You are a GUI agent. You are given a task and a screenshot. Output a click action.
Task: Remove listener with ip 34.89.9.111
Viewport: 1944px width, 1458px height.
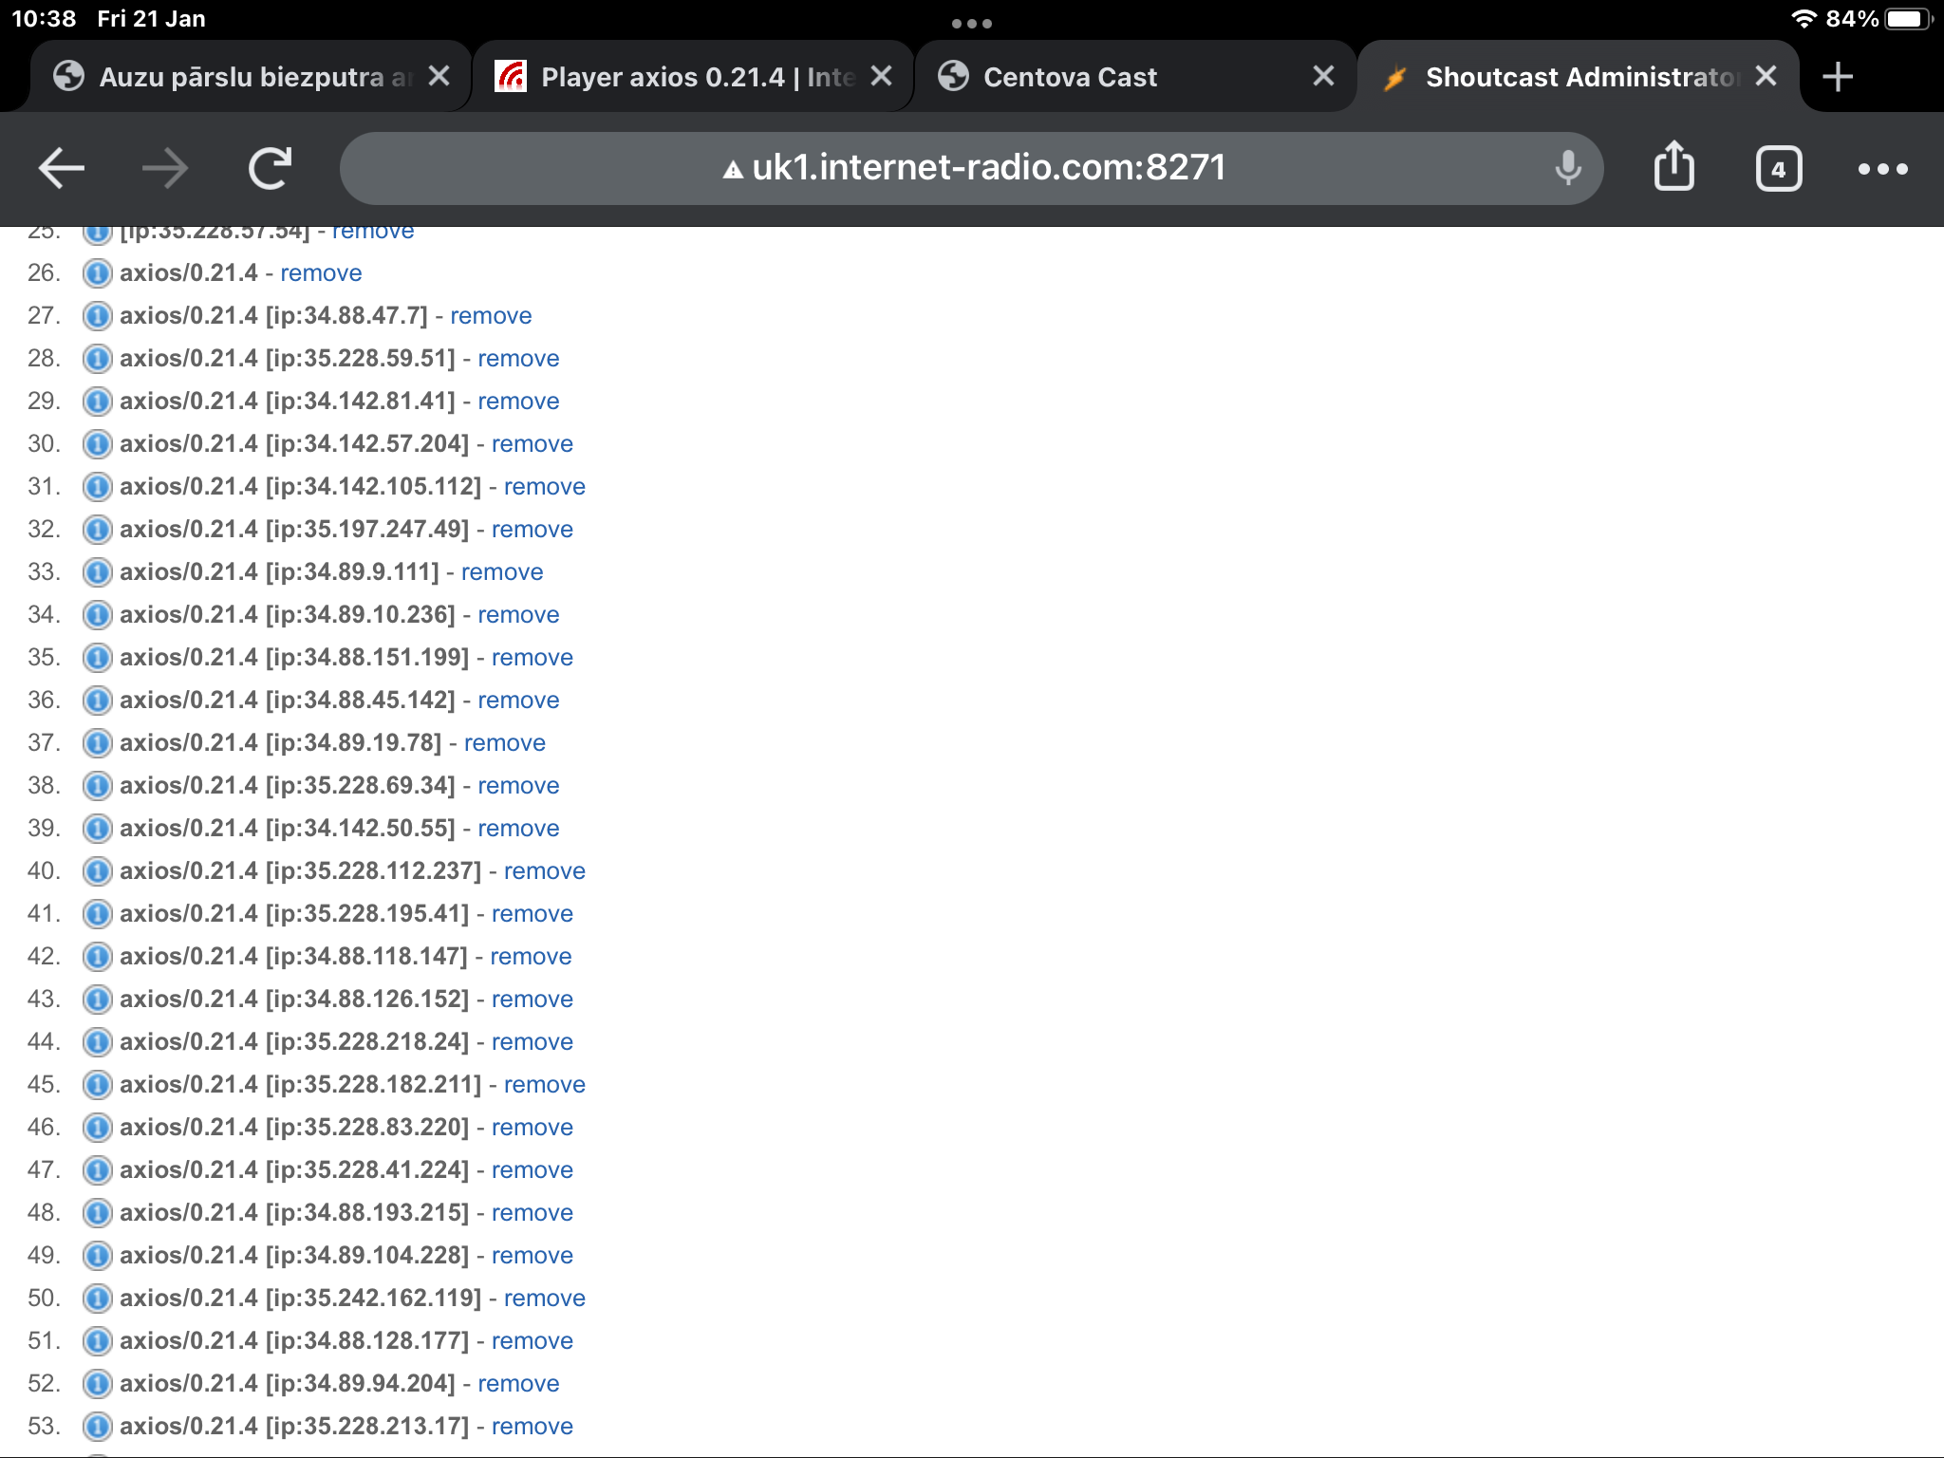click(501, 572)
